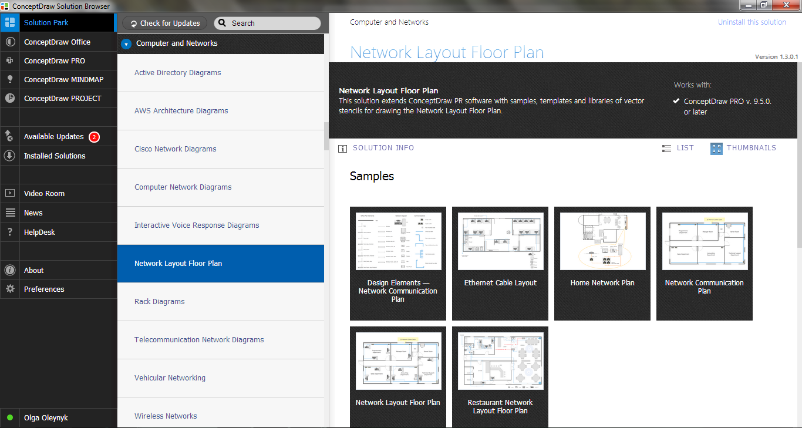
Task: Click the Version 1.3.0.1 text
Action: (776, 57)
